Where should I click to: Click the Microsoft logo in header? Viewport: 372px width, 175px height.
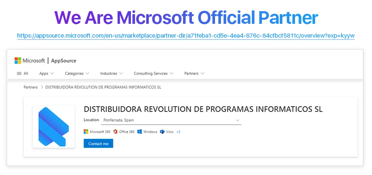click(30, 61)
